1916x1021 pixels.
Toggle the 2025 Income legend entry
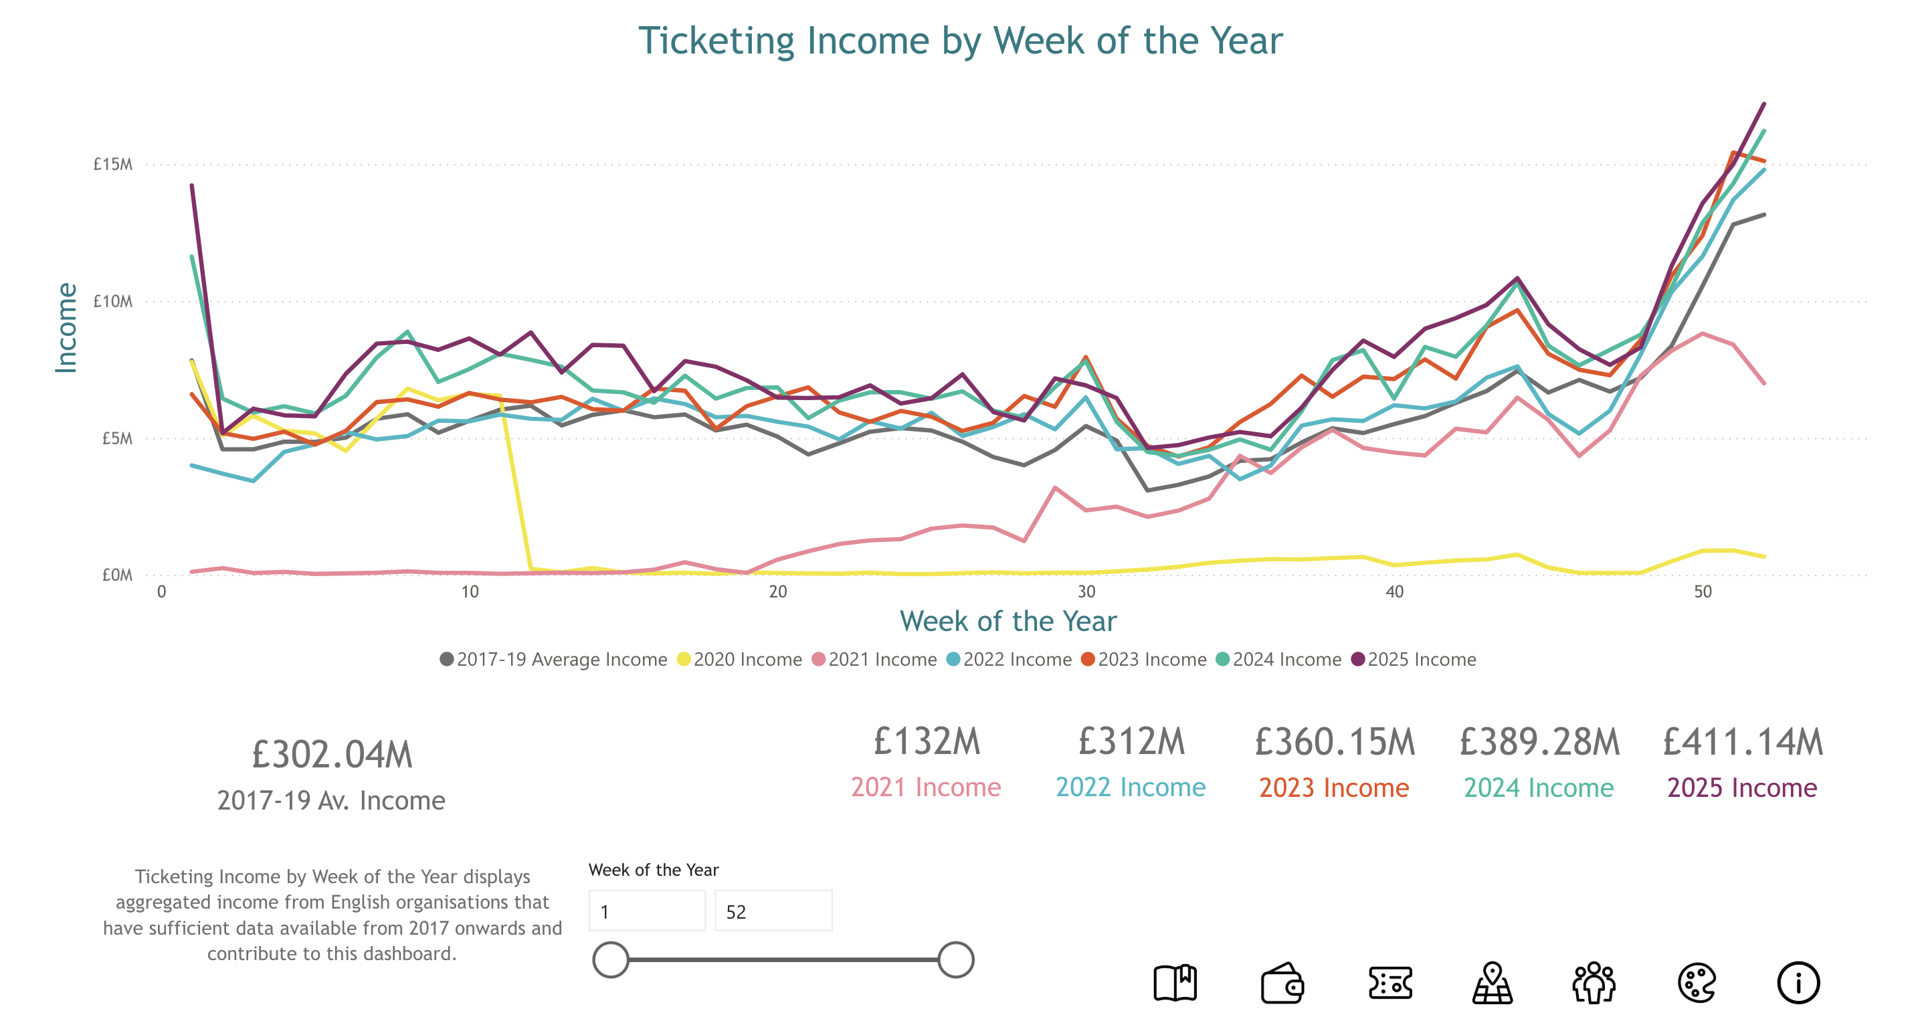(1417, 659)
